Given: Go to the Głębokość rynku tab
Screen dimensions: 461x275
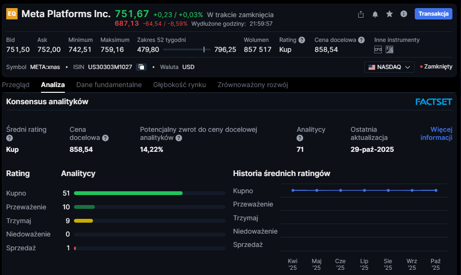Looking at the screenshot, I should pyautogui.click(x=179, y=85).
